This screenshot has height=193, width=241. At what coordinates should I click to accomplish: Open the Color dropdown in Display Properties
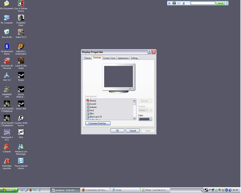(x=145, y=119)
